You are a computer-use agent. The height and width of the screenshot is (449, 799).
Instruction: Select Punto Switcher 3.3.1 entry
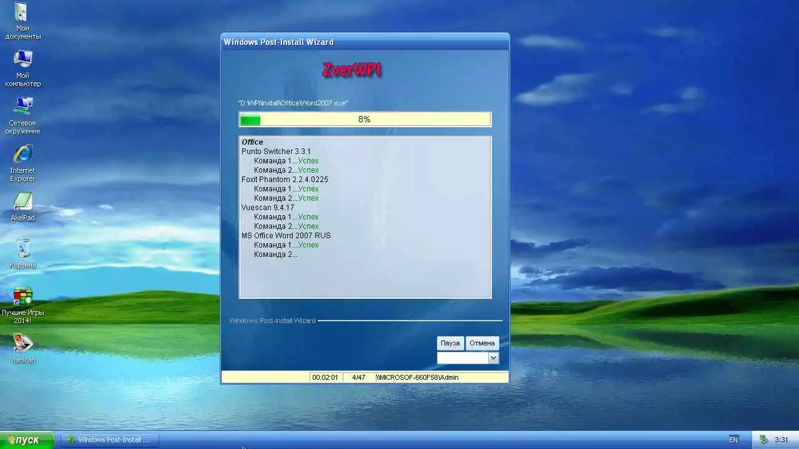click(x=276, y=152)
